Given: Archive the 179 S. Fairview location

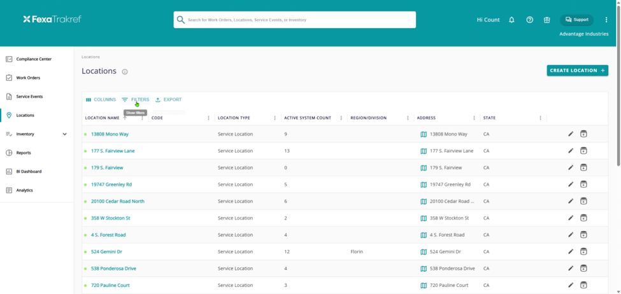Looking at the screenshot, I should [583, 168].
